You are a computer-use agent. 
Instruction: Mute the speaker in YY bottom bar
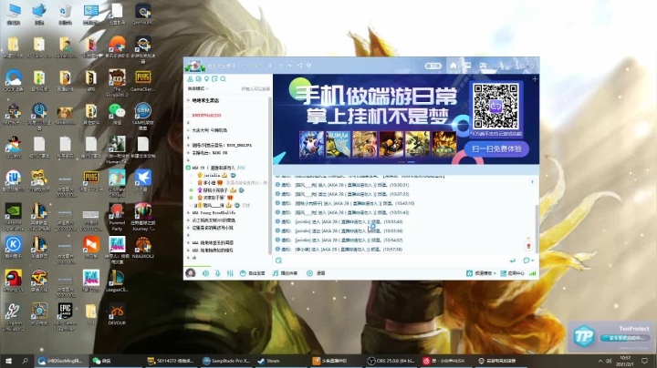click(205, 273)
